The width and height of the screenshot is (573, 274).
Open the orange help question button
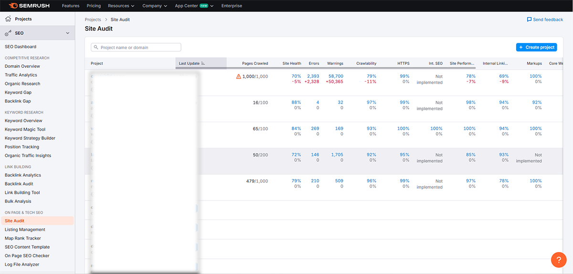559,259
